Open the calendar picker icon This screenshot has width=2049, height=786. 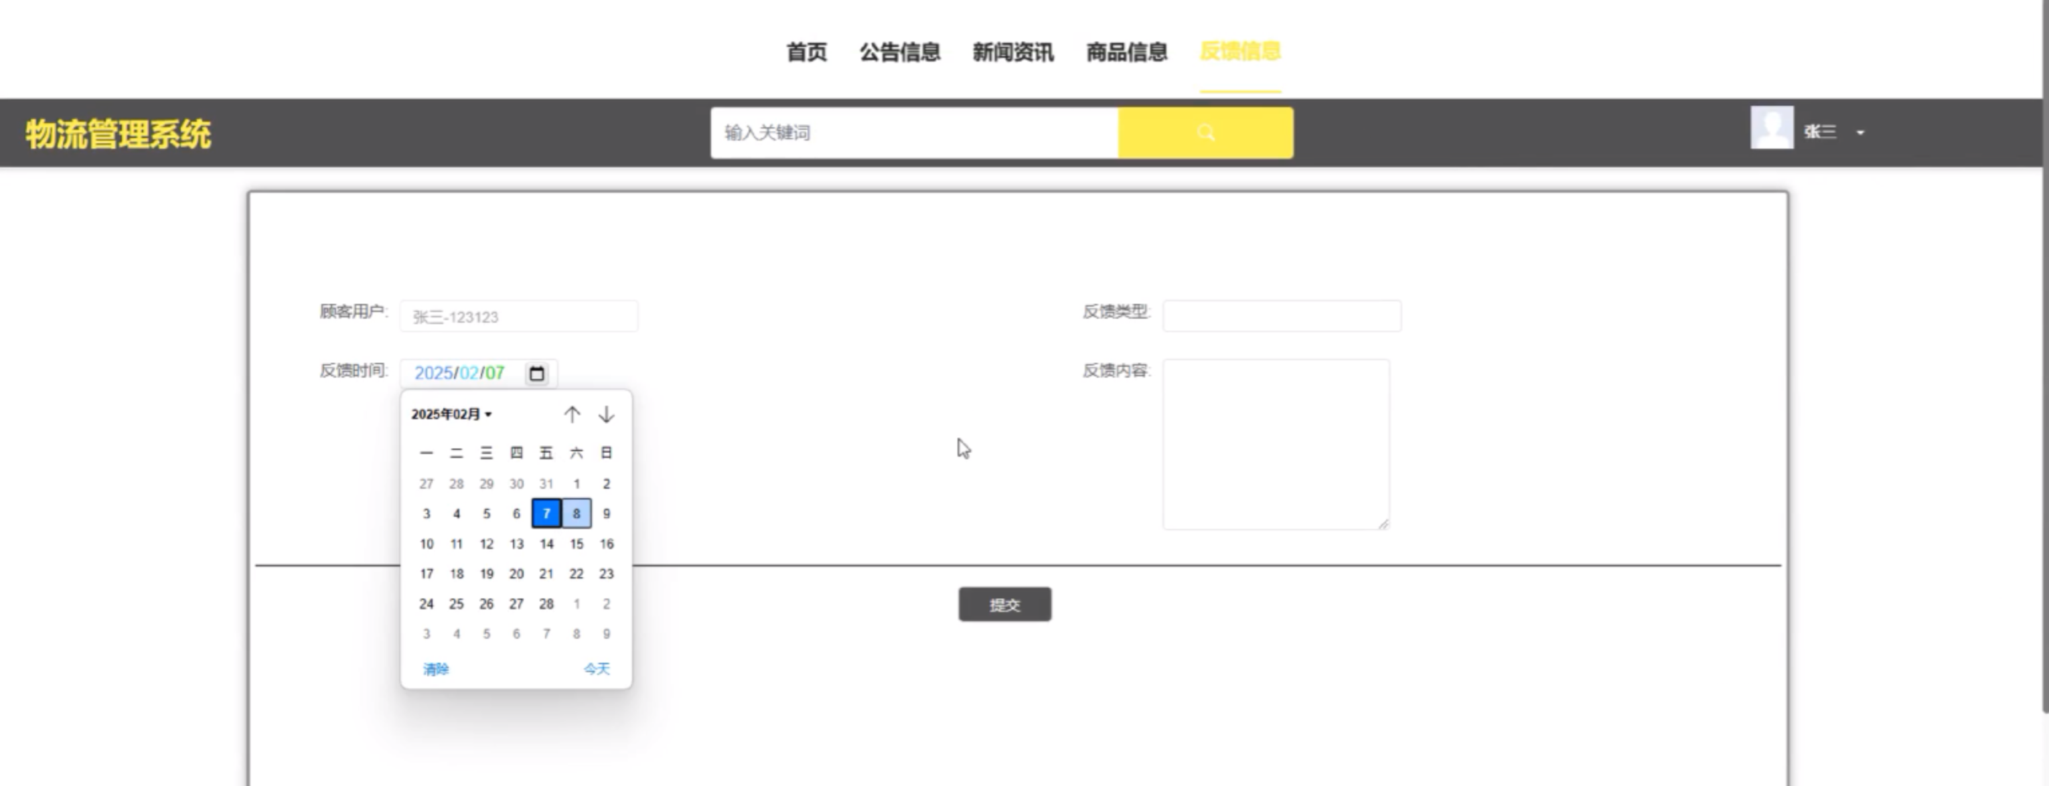point(537,373)
